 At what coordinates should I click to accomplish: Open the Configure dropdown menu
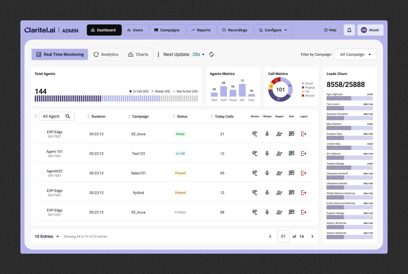tap(273, 30)
